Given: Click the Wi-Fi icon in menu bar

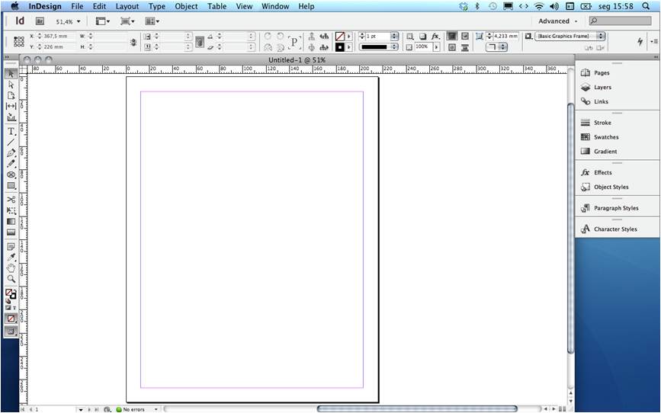Looking at the screenshot, I should (538, 6).
